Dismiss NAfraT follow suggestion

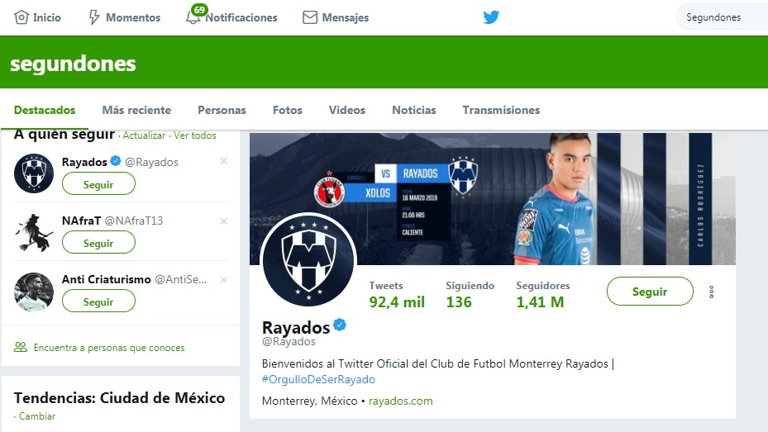pyautogui.click(x=223, y=221)
